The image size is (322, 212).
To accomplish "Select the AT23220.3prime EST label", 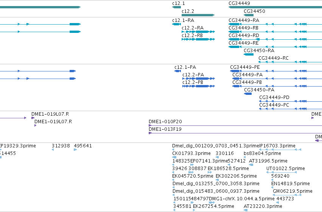I will coord(263,207).
